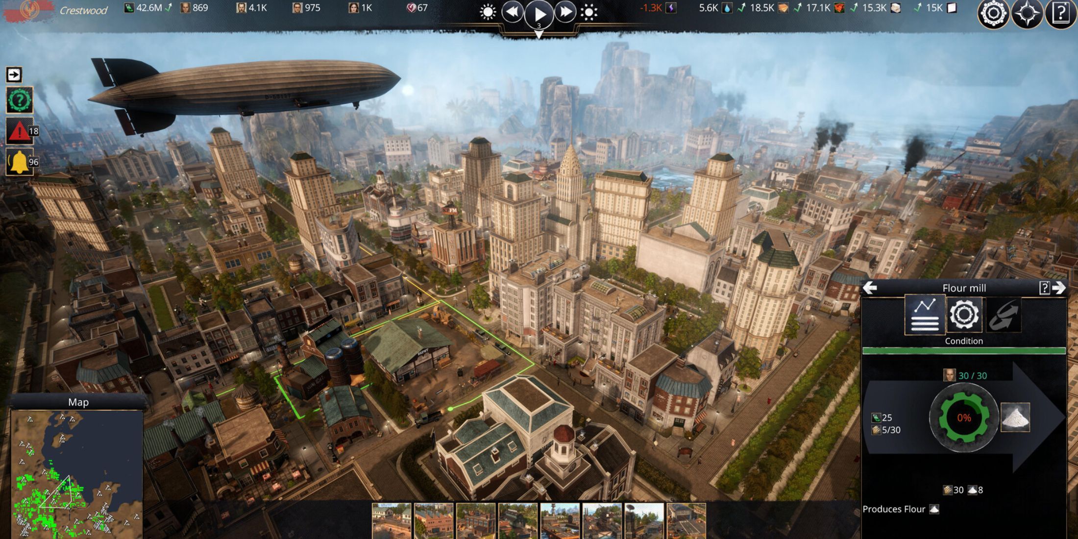Click the wheat icon showing 30
The image size is (1078, 539).
tap(948, 490)
